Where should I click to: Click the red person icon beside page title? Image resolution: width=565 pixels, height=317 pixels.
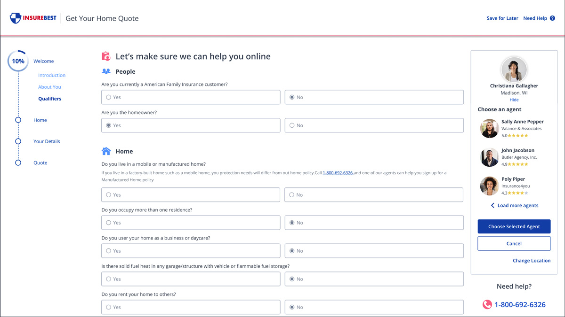[105, 56]
